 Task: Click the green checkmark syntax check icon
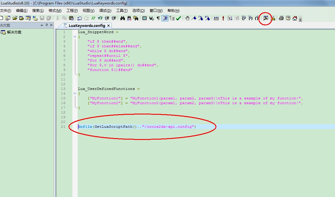click(178, 18)
